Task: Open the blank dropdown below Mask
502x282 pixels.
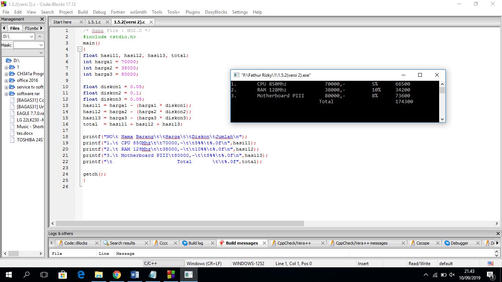Action: (22, 53)
